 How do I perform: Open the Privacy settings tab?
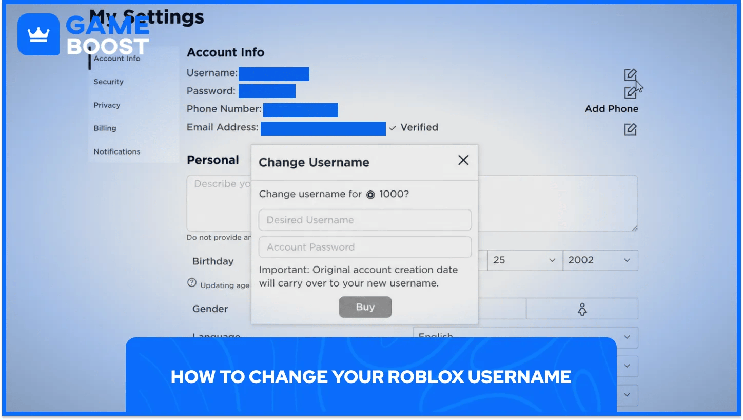click(x=107, y=105)
